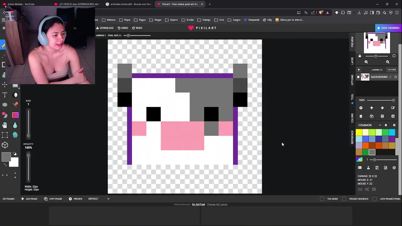Click Save Drawing button
Screen dimensions: 402x226
tap(388, 28)
